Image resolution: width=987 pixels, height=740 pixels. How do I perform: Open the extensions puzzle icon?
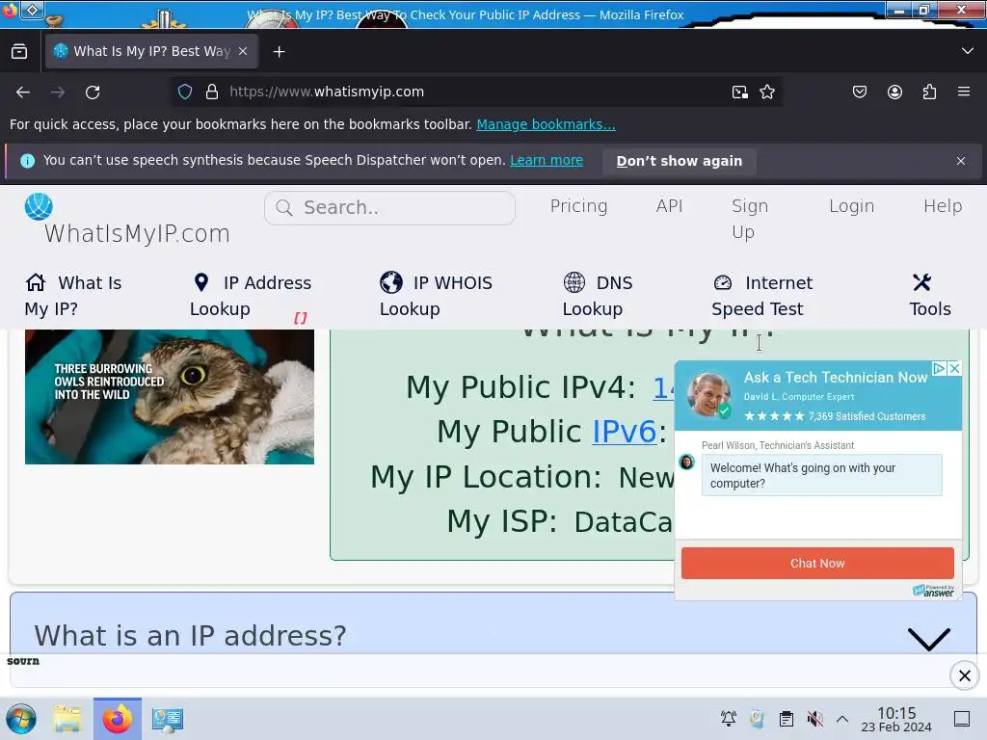(x=930, y=92)
